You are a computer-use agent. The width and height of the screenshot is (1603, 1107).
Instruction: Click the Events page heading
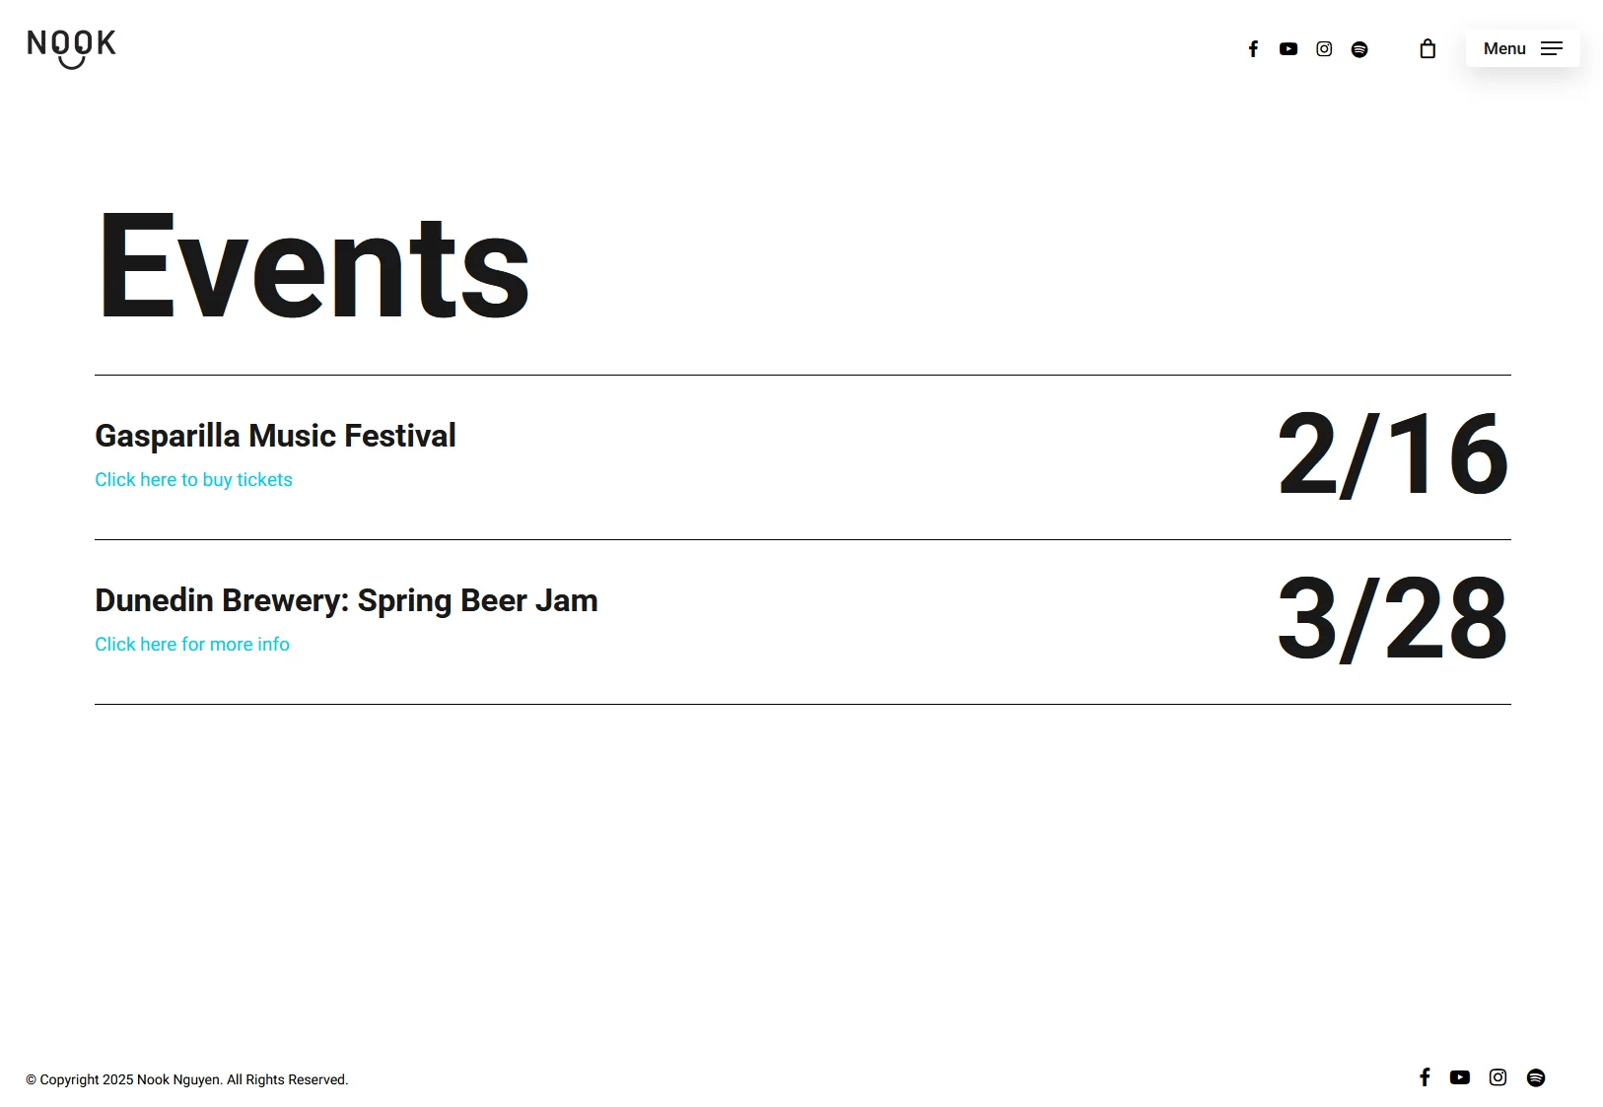314,266
